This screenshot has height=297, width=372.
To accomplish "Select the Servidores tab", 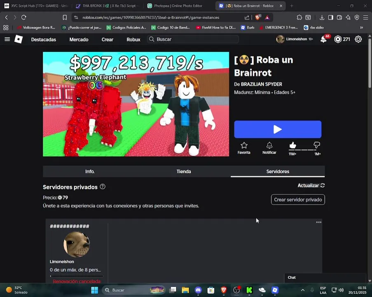I will tap(278, 171).
